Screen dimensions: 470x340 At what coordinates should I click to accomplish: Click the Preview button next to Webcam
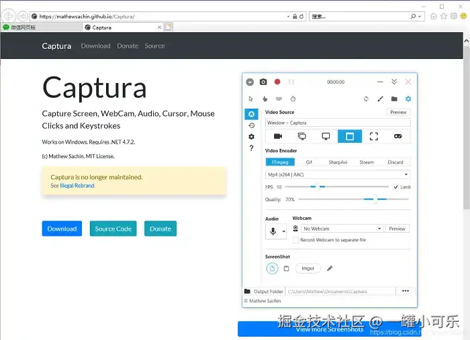397,229
